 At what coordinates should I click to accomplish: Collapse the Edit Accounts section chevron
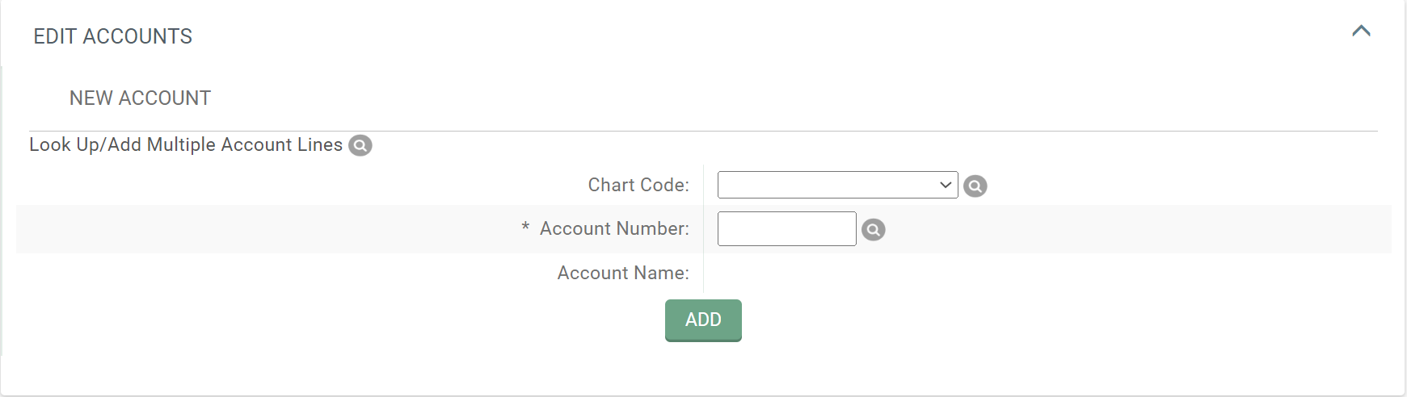click(x=1361, y=31)
